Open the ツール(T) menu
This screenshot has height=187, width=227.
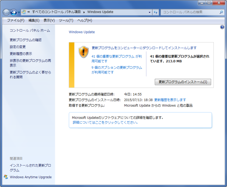pyautogui.click(x=66, y=20)
